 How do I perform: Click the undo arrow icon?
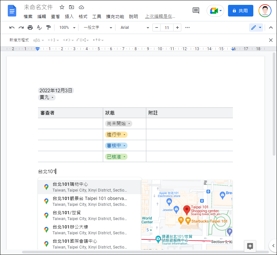pyautogui.click(x=12, y=28)
